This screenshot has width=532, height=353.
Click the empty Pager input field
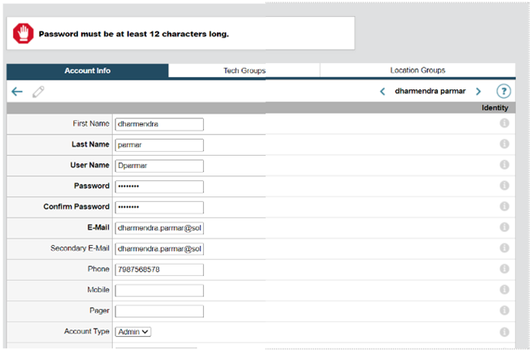159,312
